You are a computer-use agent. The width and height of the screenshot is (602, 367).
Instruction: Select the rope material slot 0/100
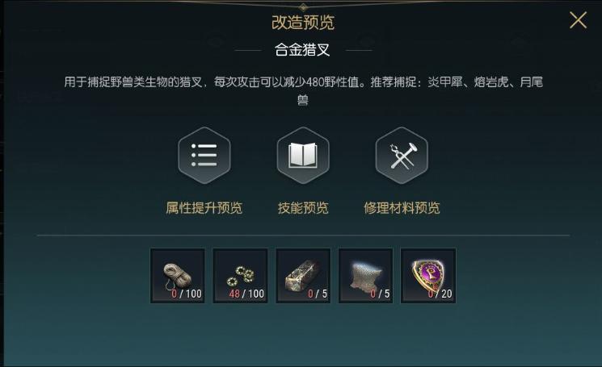coord(178,275)
